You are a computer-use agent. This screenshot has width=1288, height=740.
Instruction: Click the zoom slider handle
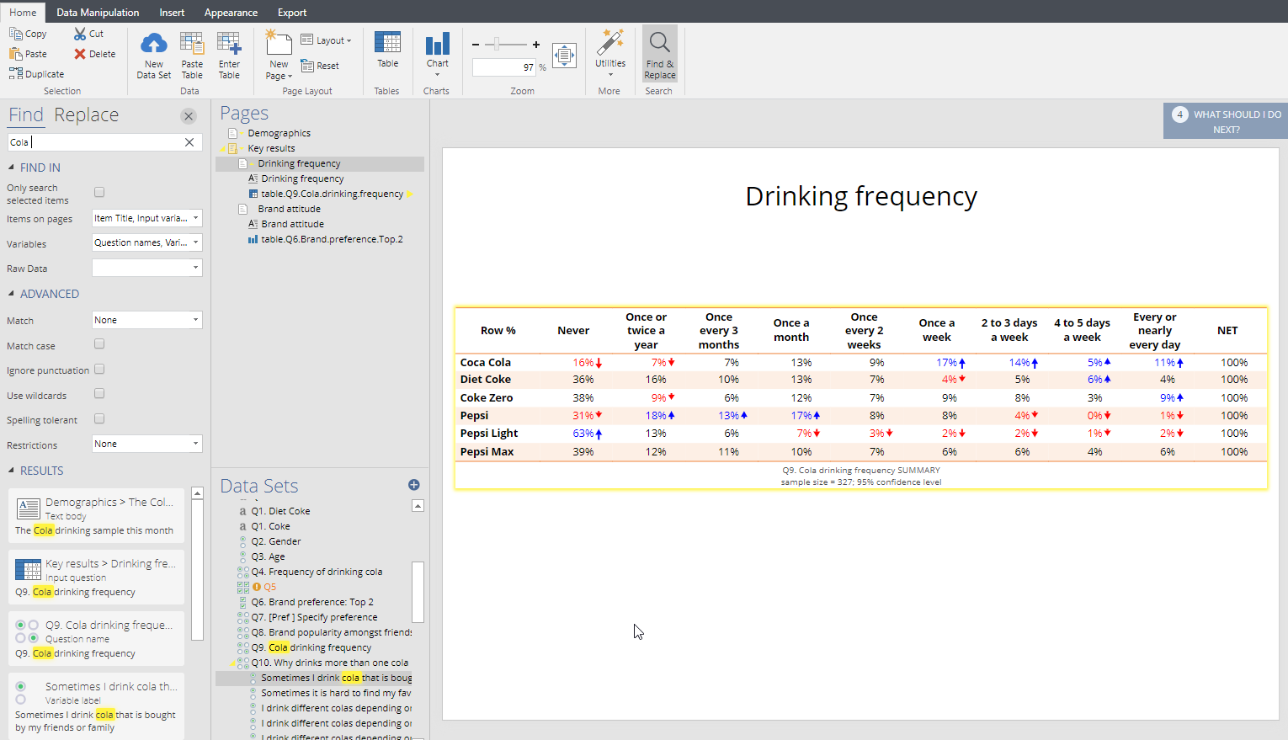click(498, 44)
